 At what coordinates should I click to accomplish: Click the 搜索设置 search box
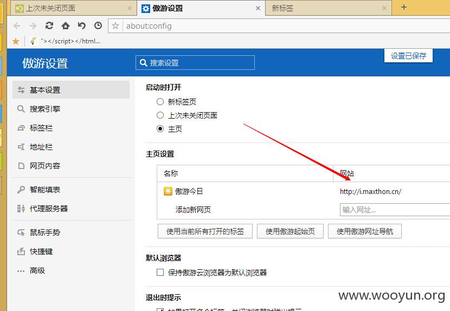[195, 62]
